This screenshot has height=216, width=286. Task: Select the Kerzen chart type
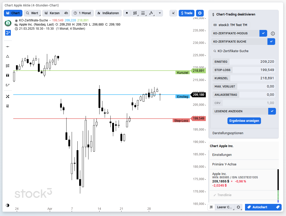tap(52, 13)
